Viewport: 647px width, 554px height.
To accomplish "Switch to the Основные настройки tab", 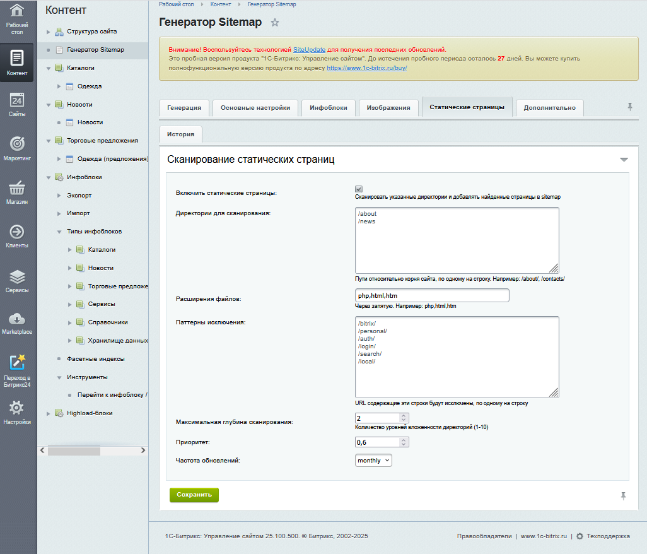I will click(255, 108).
